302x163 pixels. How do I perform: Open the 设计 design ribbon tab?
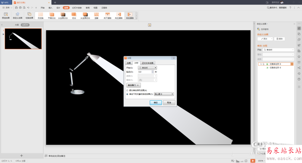pos(58,8)
